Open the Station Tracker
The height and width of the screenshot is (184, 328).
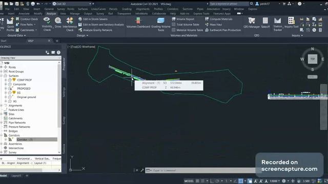[278, 24]
